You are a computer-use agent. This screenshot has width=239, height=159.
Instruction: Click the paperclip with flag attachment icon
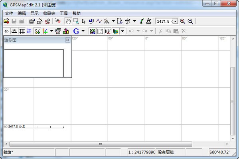(x=108, y=31)
